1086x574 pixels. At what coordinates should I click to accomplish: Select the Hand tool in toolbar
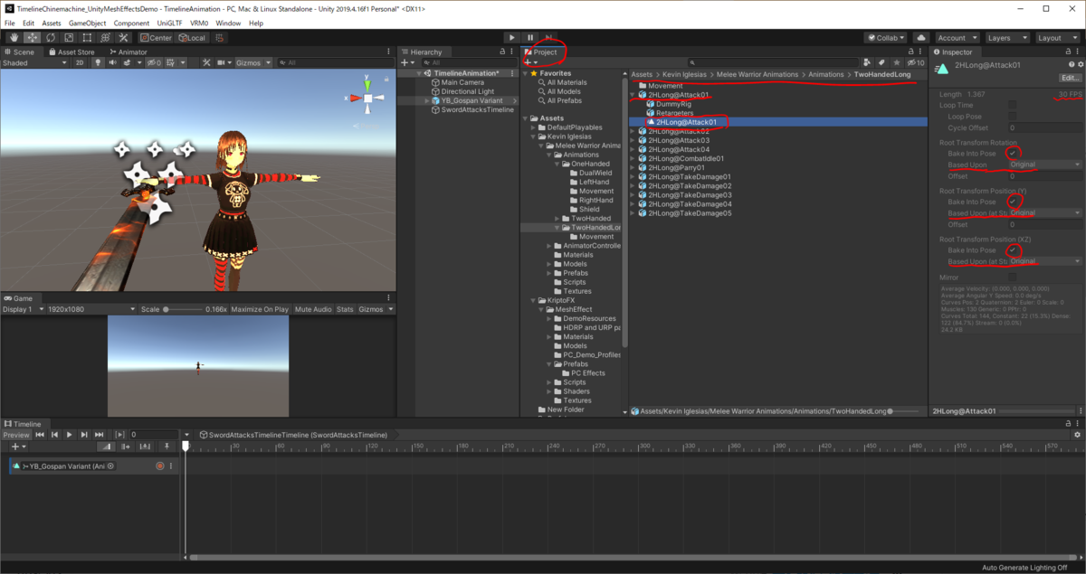14,38
